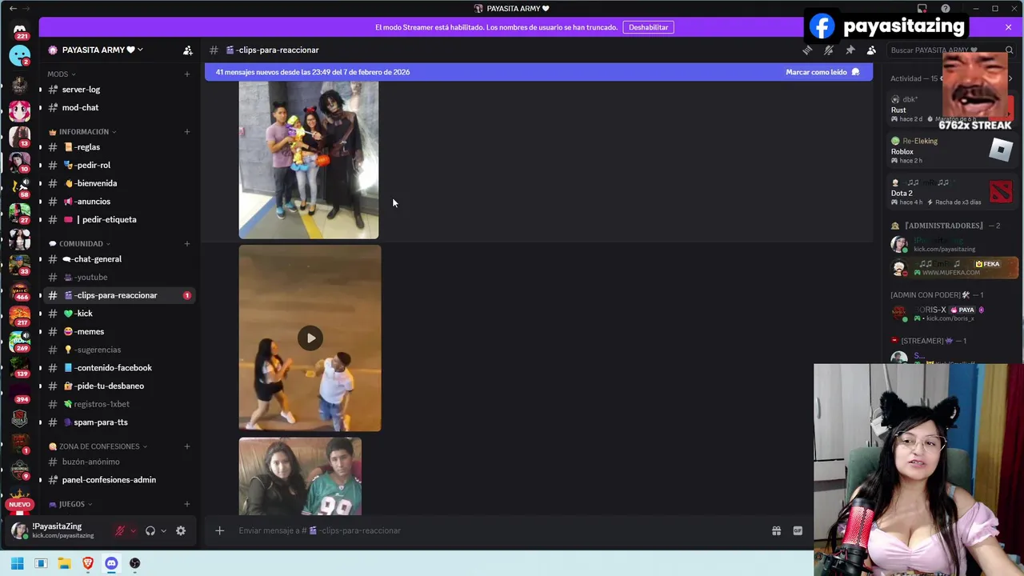
Task: Jump to the 41 new messages banner
Action: 538,72
